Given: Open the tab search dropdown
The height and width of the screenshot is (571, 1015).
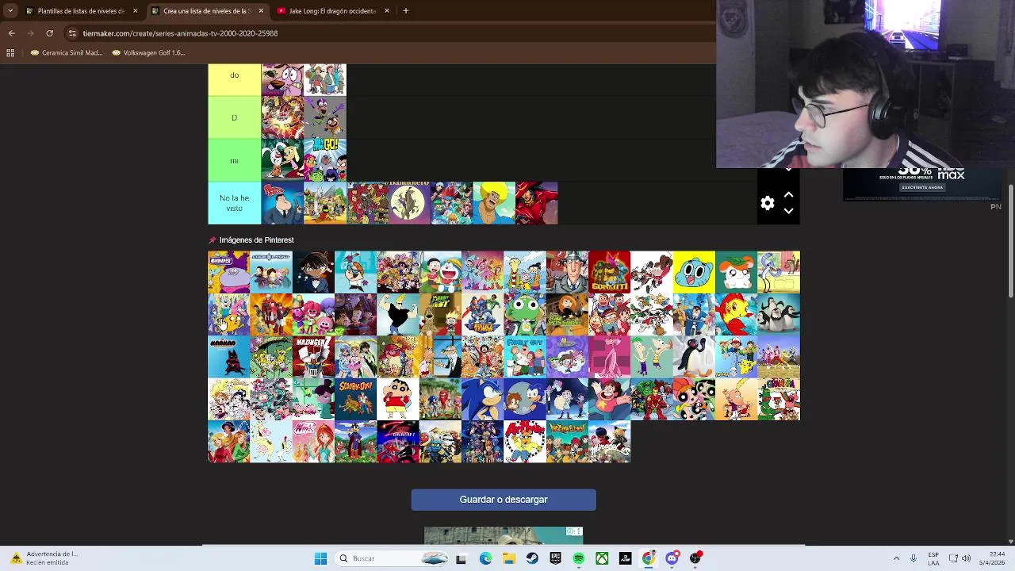Looking at the screenshot, I should pyautogui.click(x=10, y=11).
